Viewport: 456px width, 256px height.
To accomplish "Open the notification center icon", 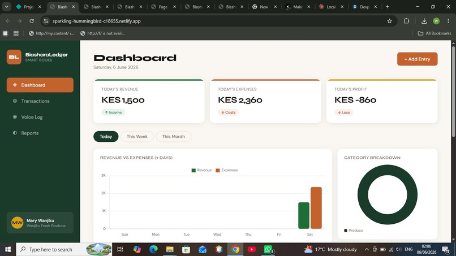I will (x=446, y=249).
